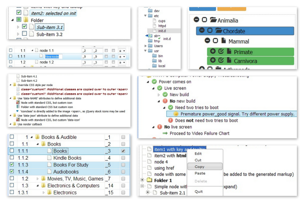Image resolution: width=304 pixels, height=203 pixels.
Task: Click the green arrow icon before Proceed to Video Failure Chart
Action: [x=165, y=133]
